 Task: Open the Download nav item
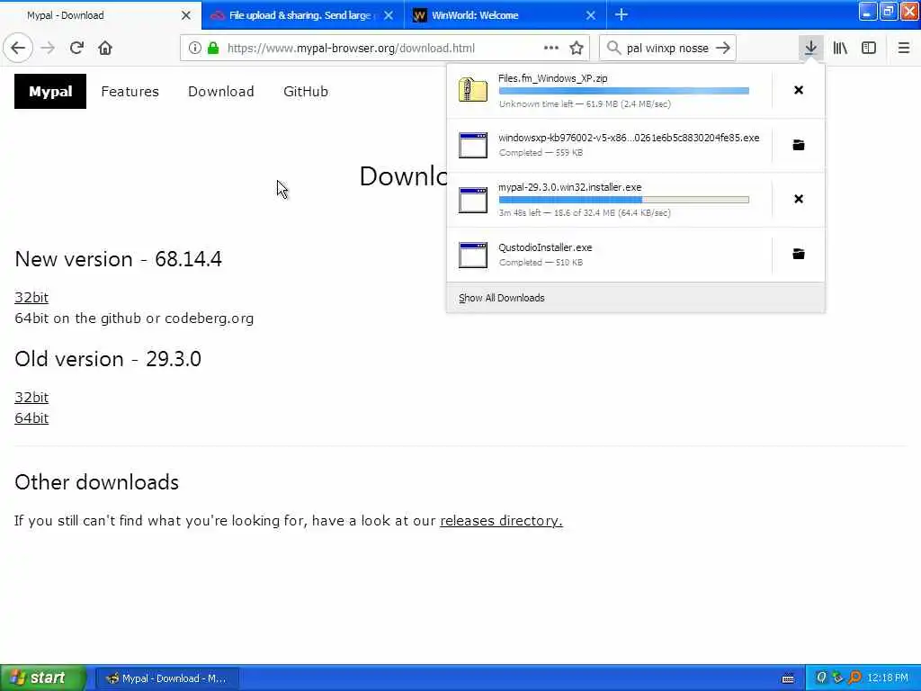[221, 92]
